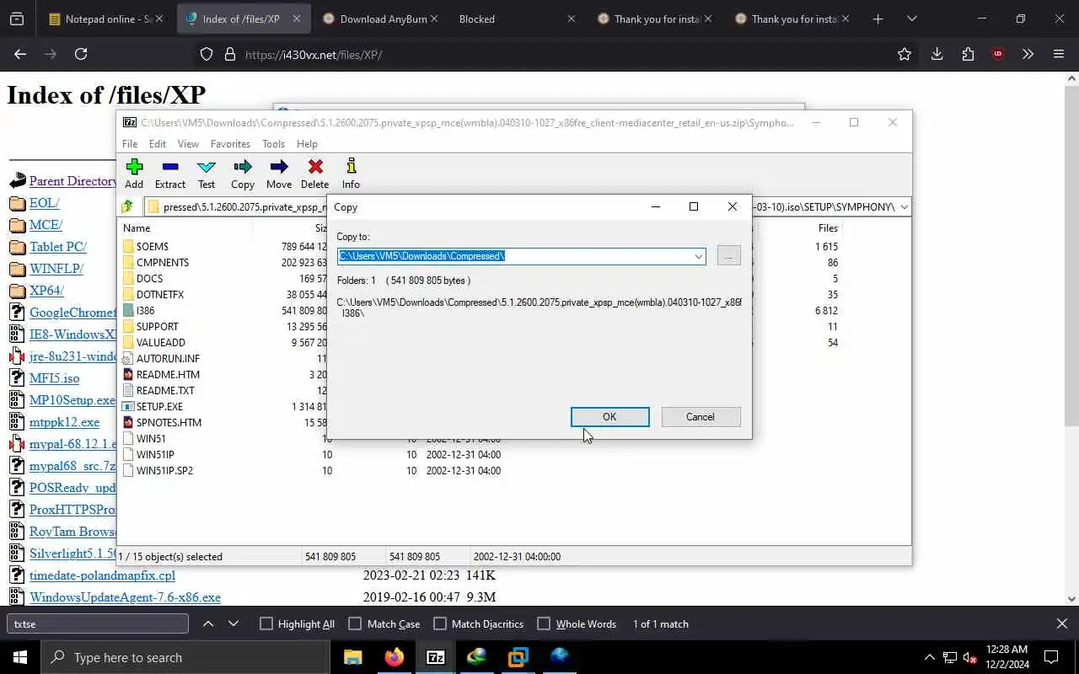Open the Firefox downloads panel
The width and height of the screenshot is (1079, 674).
[x=937, y=54]
